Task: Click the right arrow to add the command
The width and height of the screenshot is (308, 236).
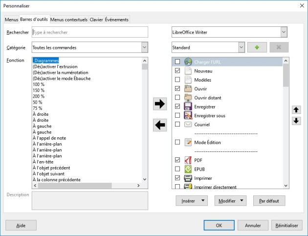Action: pos(160,104)
